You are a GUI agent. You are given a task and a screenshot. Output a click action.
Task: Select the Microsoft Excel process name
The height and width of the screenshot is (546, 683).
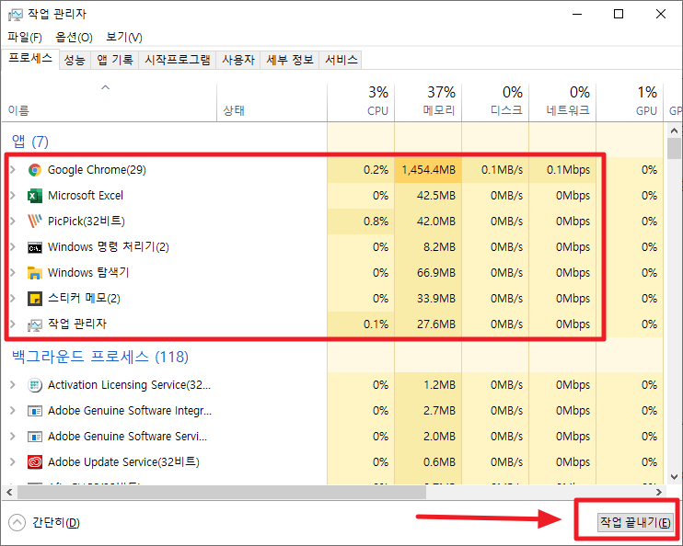[86, 196]
